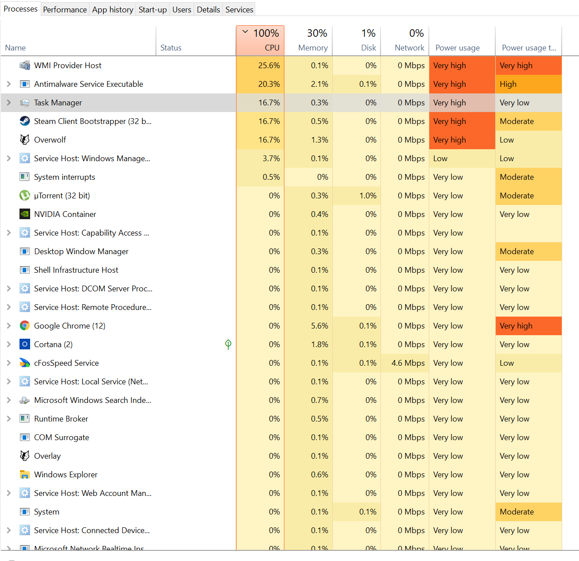Switch to the Details tab
This screenshot has width=579, height=561.
[208, 10]
